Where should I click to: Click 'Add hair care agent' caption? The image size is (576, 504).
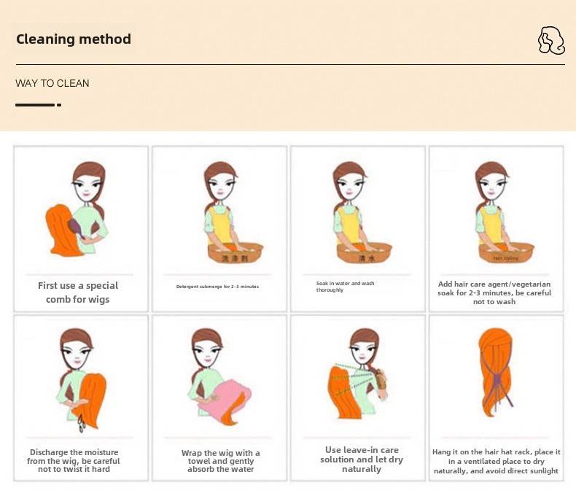494,292
